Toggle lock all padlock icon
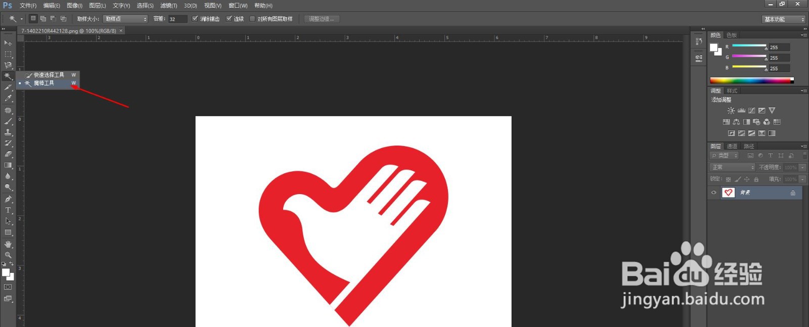Screen dimensions: 809x327 point(756,179)
